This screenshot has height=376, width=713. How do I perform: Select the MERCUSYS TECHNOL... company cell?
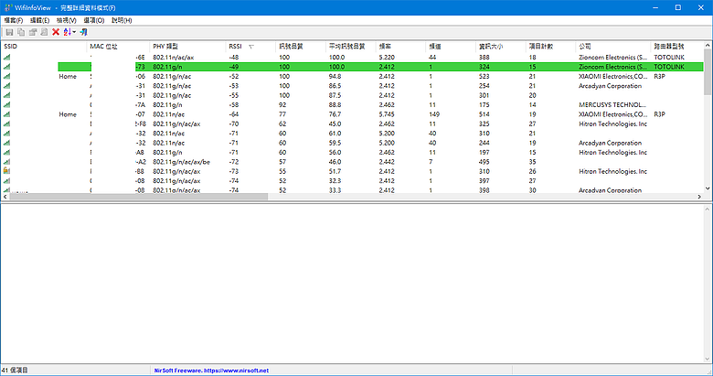click(x=612, y=104)
